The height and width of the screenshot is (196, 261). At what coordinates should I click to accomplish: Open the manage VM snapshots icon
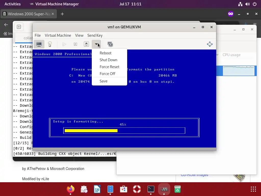[x=110, y=44]
